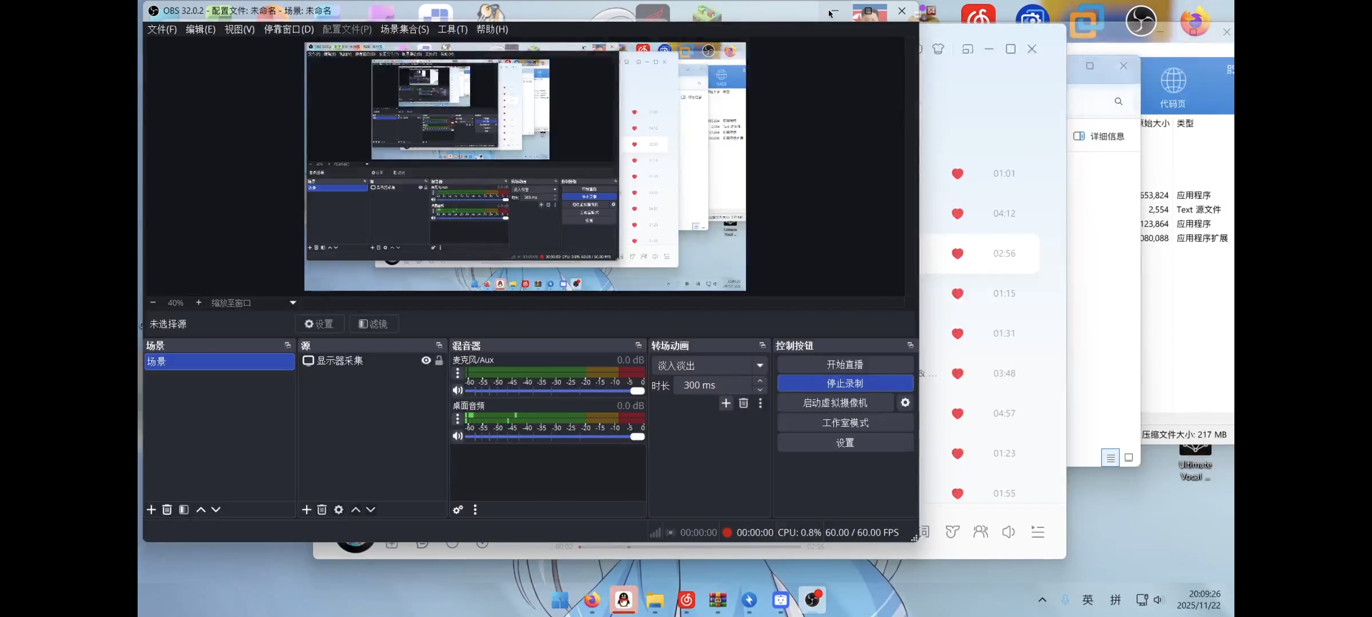Open the 缩放至窗口 preview scaling dropdown
Viewport: 1372px width, 617px height.
(x=292, y=302)
